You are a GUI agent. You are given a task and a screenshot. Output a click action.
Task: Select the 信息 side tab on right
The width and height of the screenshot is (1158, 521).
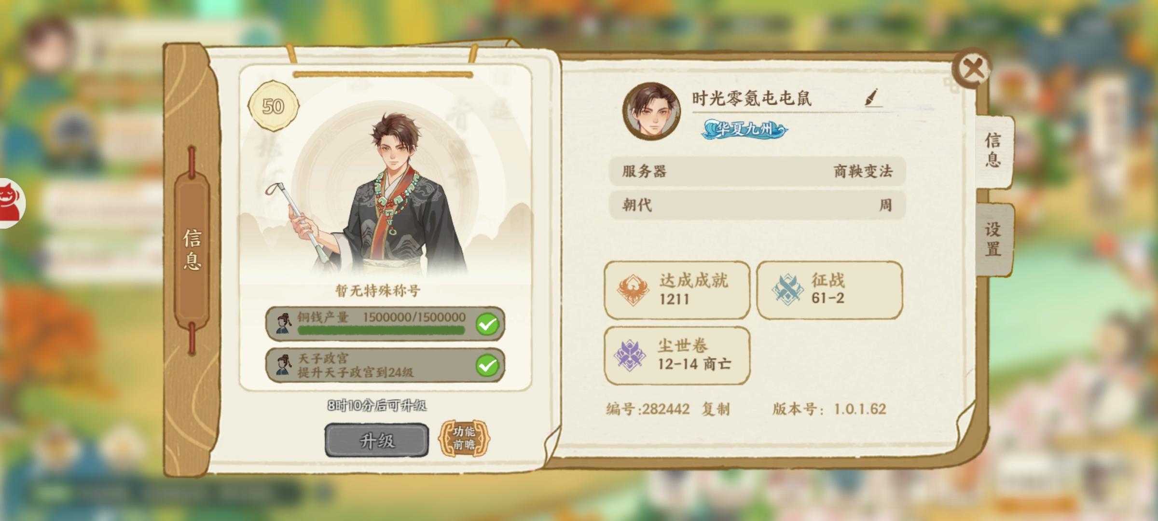(994, 151)
